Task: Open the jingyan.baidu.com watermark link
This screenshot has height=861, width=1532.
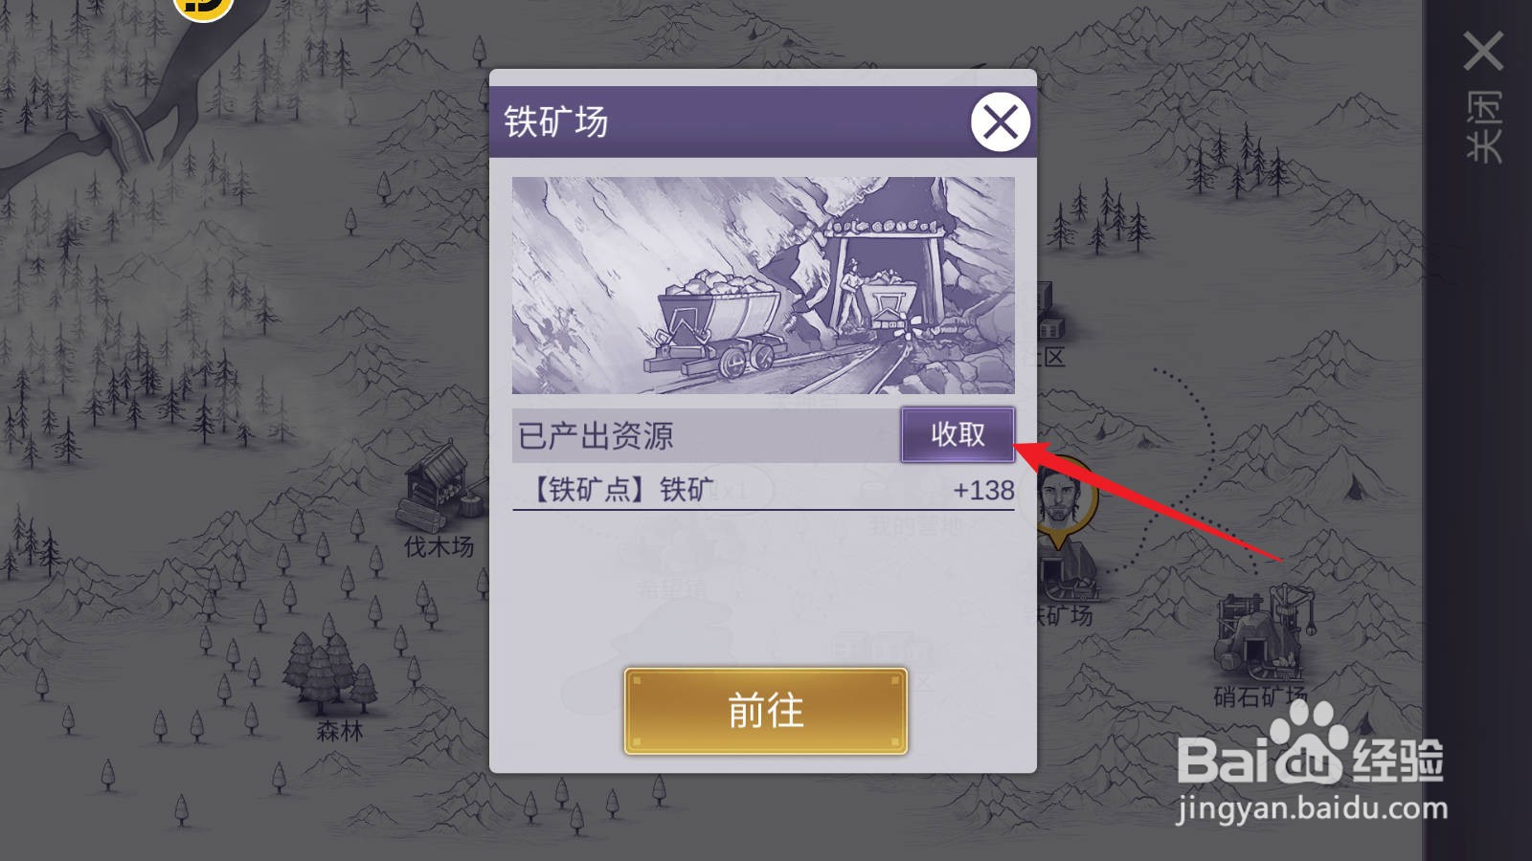Action: tap(1312, 808)
